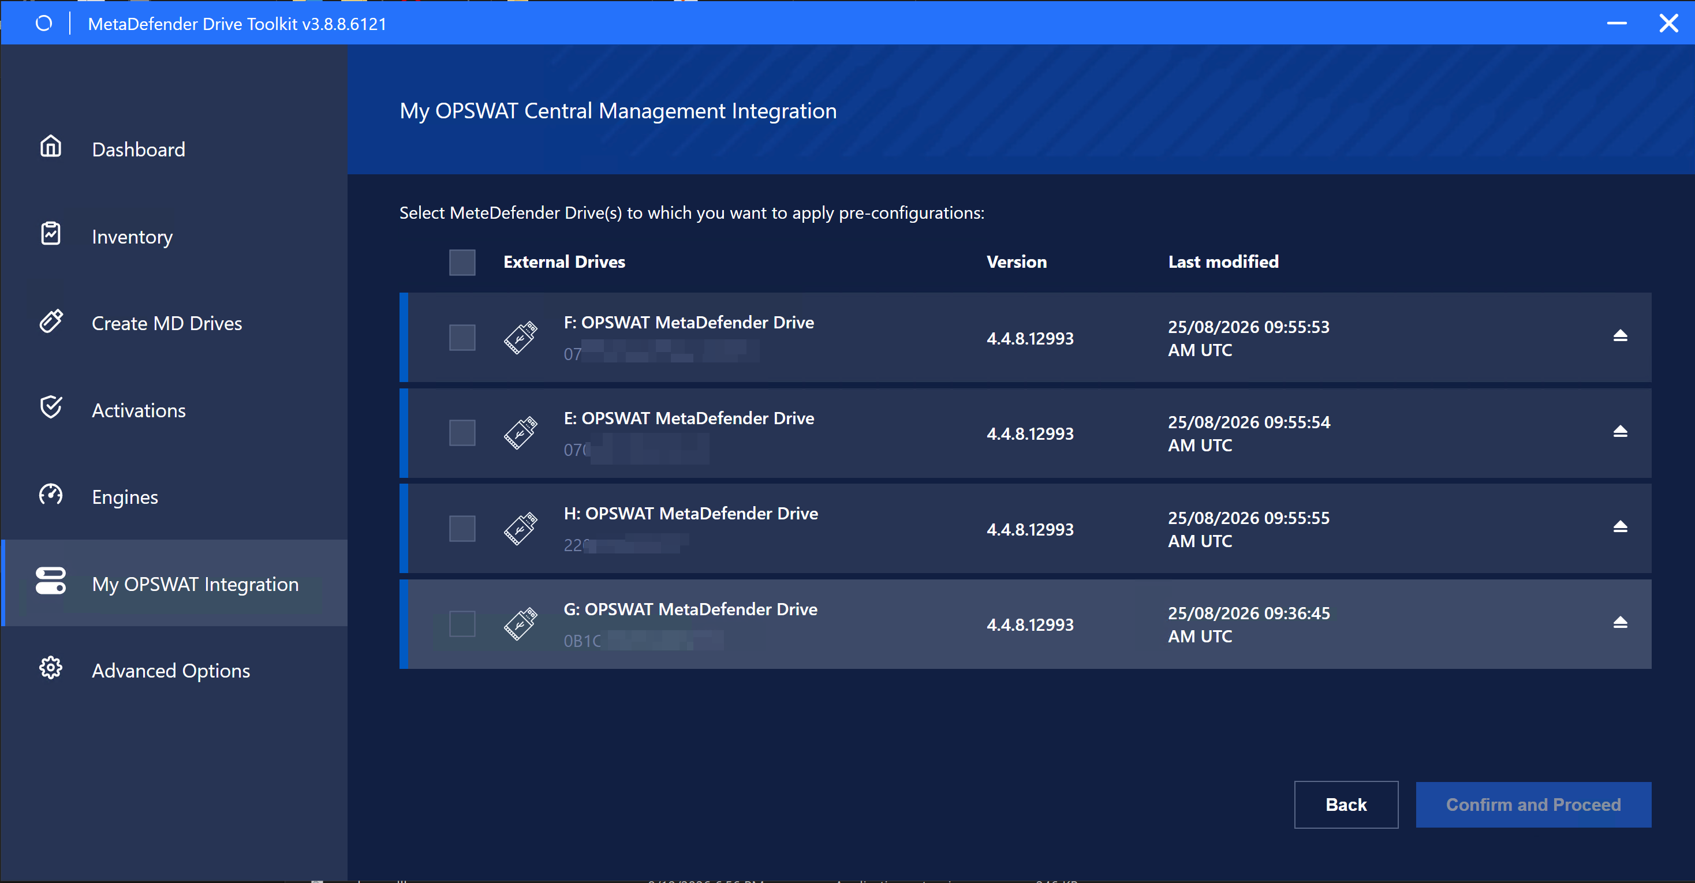Screen dimensions: 1695x883
Task: Click the Last modified column header
Action: click(x=1223, y=262)
